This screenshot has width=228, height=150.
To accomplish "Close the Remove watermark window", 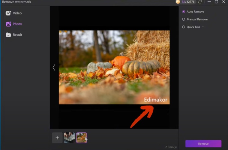I will point(223,1).
